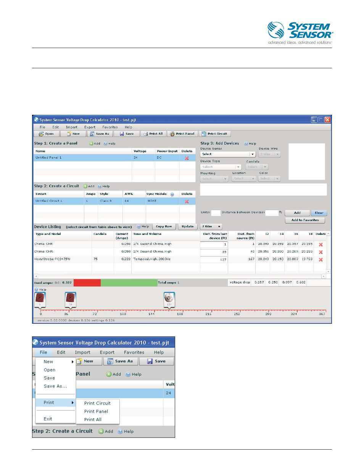The width and height of the screenshot is (364, 471).
Task: Open the Import menu in the full calculator window
Action: 71,127
